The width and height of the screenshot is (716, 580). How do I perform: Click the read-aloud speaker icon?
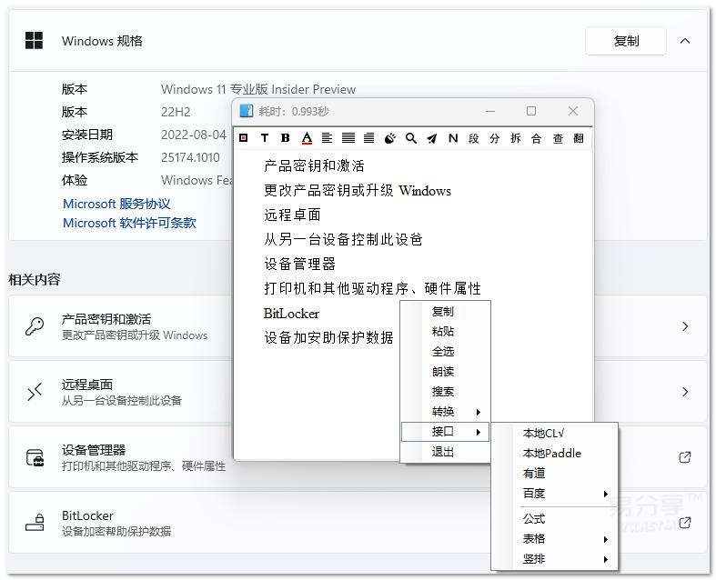[x=389, y=138]
